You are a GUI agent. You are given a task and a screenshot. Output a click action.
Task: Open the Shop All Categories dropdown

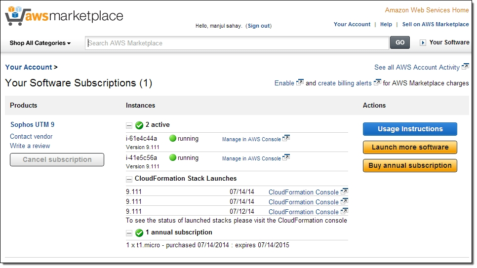tap(40, 43)
